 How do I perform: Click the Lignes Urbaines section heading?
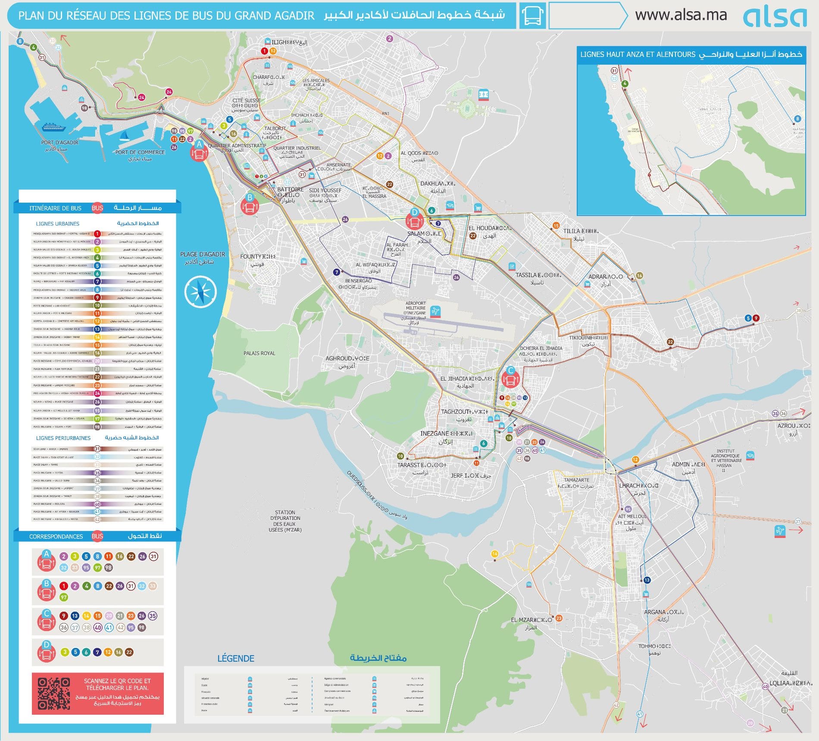(58, 224)
